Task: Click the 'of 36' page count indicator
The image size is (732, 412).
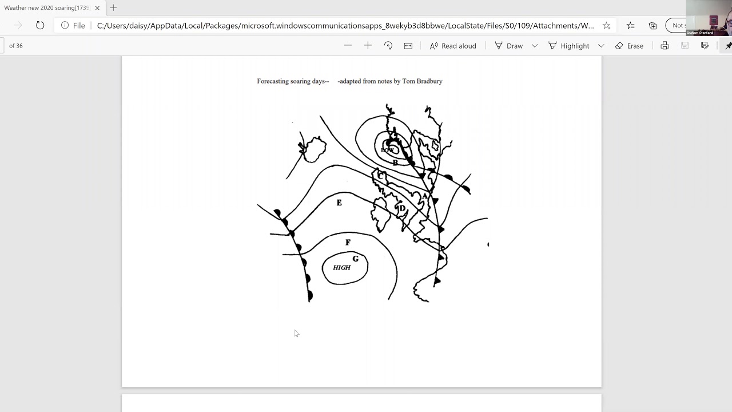Action: pos(16,46)
